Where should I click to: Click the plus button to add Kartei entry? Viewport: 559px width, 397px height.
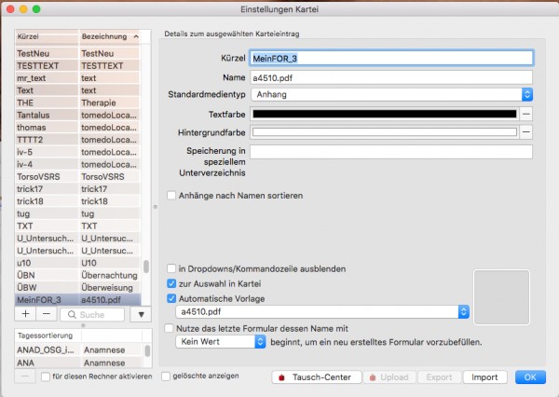[x=26, y=314]
